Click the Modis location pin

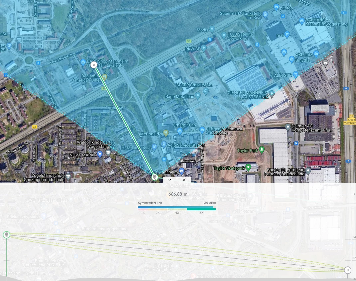(x=212, y=29)
